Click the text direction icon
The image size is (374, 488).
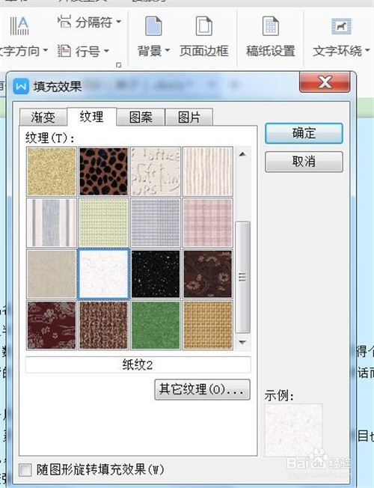click(x=19, y=25)
